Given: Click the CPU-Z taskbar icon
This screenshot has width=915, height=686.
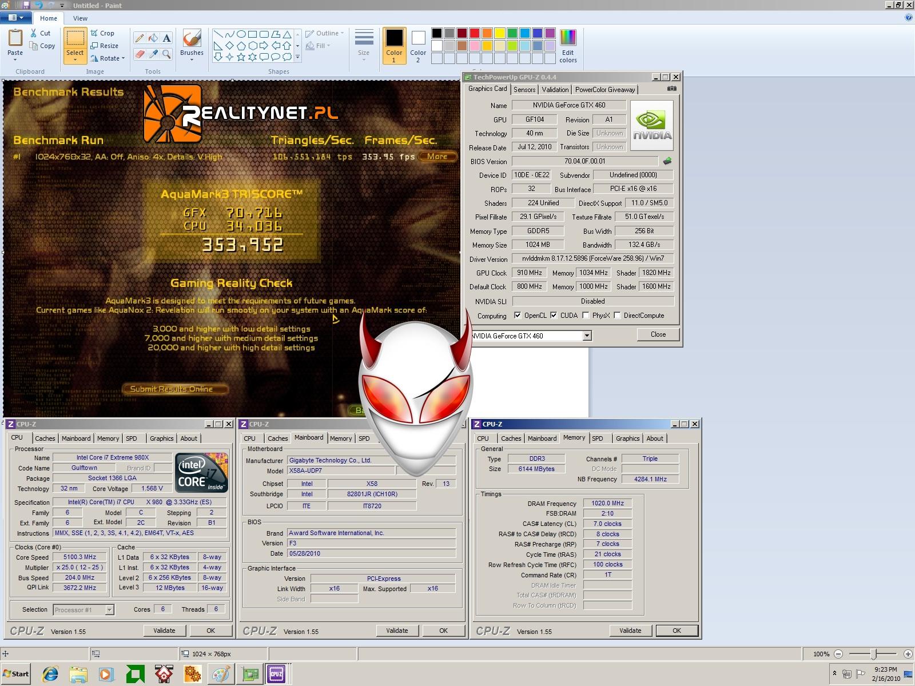Looking at the screenshot, I should click(277, 674).
